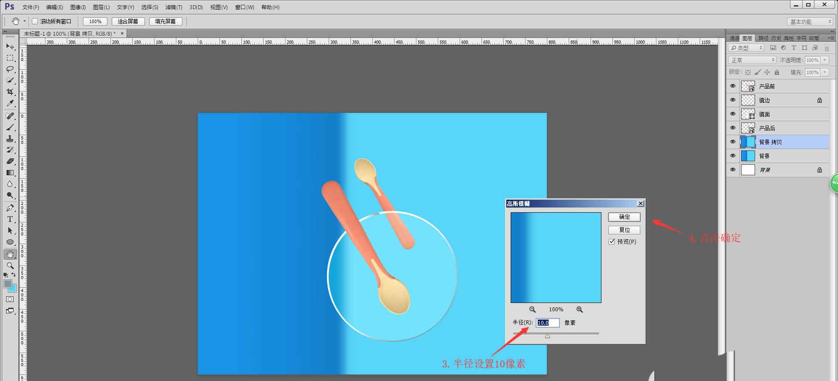Click the 半径(R) input field

tap(547, 323)
